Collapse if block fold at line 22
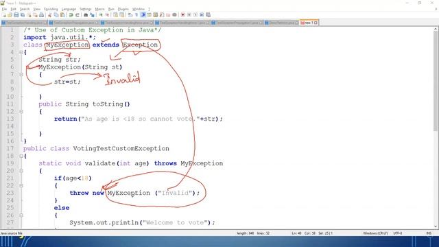 [21, 186]
